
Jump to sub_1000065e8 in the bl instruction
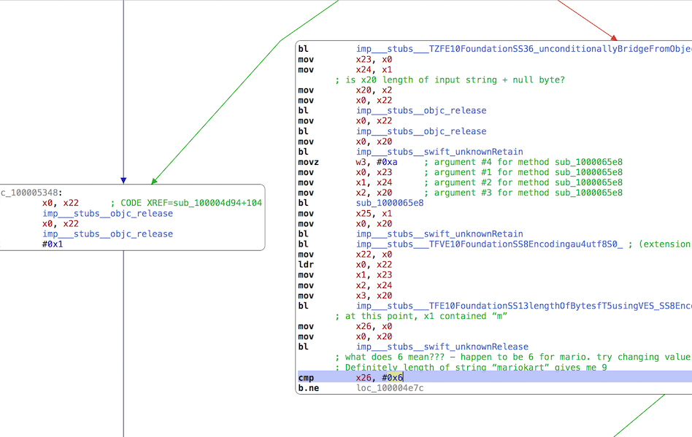pos(389,203)
